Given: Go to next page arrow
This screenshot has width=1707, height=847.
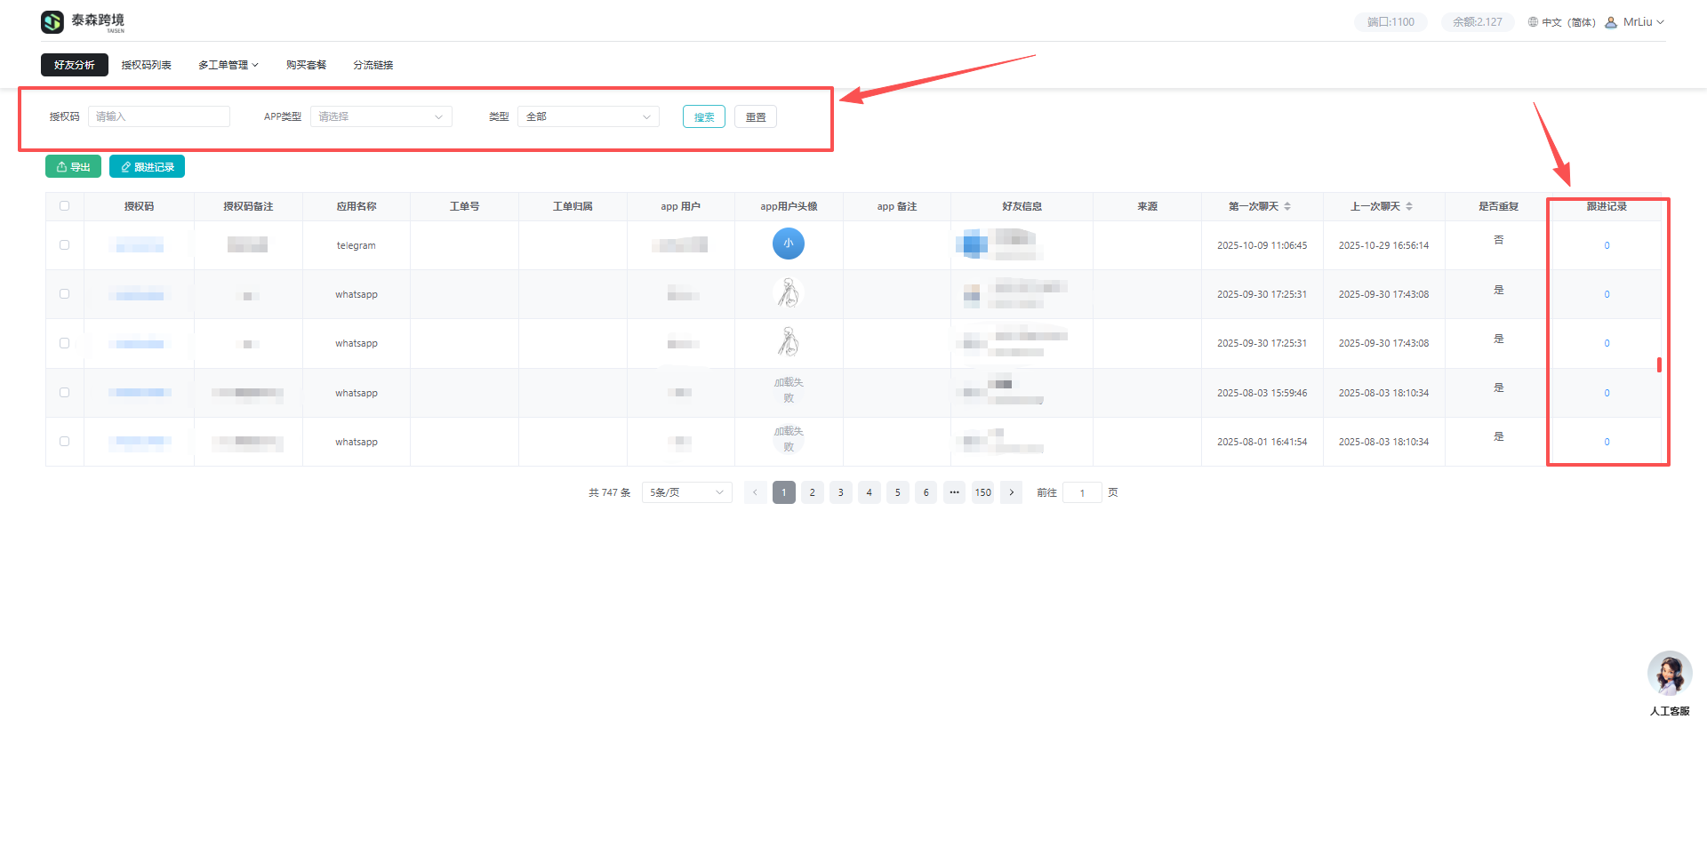Looking at the screenshot, I should tap(1011, 492).
